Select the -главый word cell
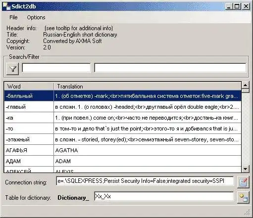The image size is (253, 218). click(x=29, y=107)
